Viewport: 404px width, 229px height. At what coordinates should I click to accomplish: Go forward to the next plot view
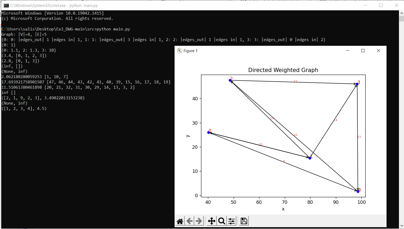198,221
